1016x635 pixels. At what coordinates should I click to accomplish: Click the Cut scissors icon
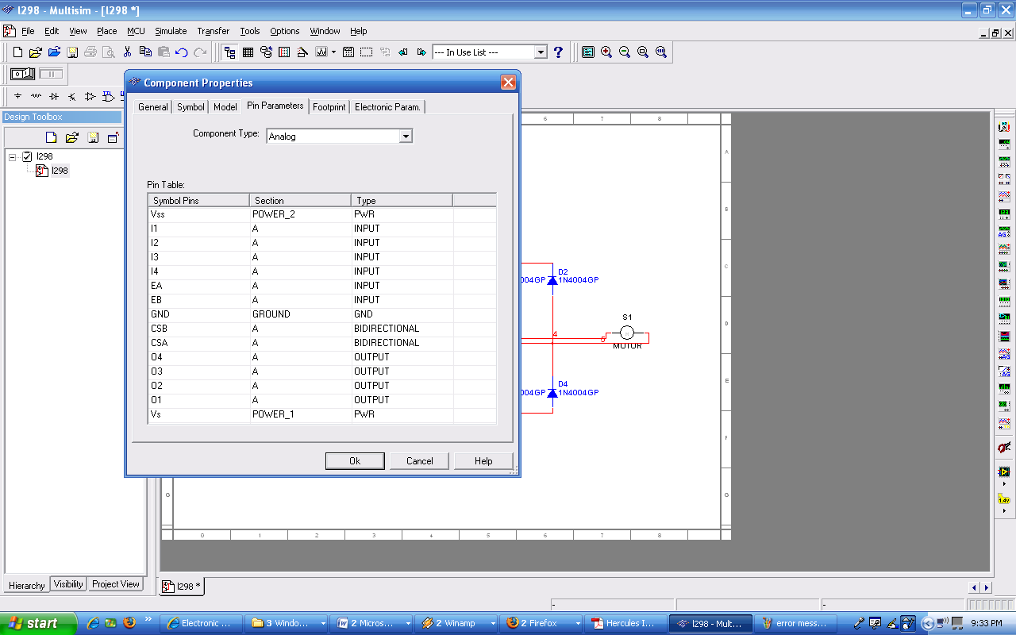click(127, 52)
